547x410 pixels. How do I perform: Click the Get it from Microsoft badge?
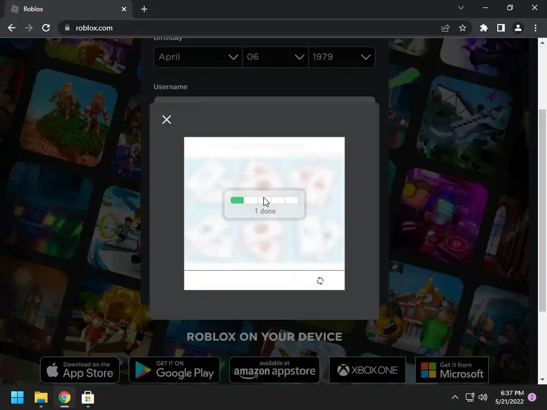tap(452, 370)
